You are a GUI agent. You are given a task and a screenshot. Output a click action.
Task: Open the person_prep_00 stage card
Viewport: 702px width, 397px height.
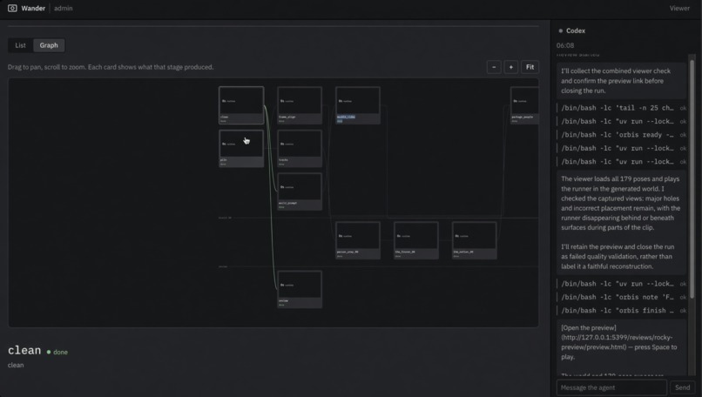point(358,240)
